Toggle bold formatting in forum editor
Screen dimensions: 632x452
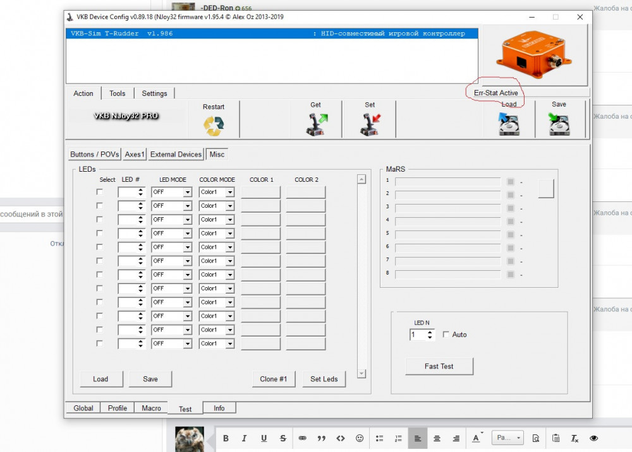(x=226, y=438)
